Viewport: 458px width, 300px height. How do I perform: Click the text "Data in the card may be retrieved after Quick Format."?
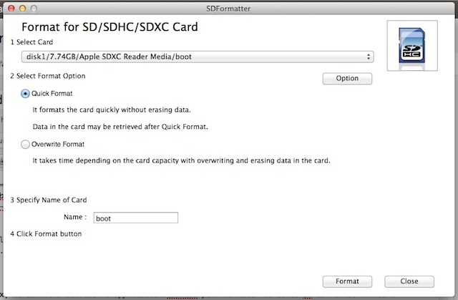tap(120, 127)
